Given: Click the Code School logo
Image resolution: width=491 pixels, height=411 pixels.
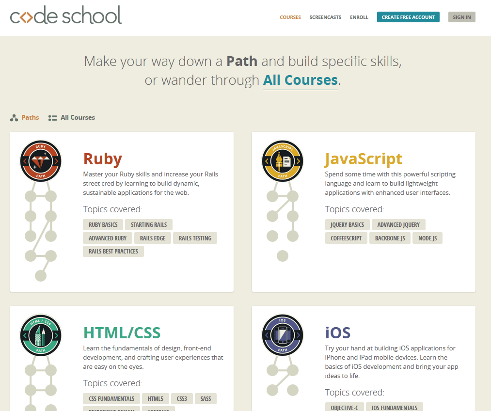Looking at the screenshot, I should pos(66,15).
